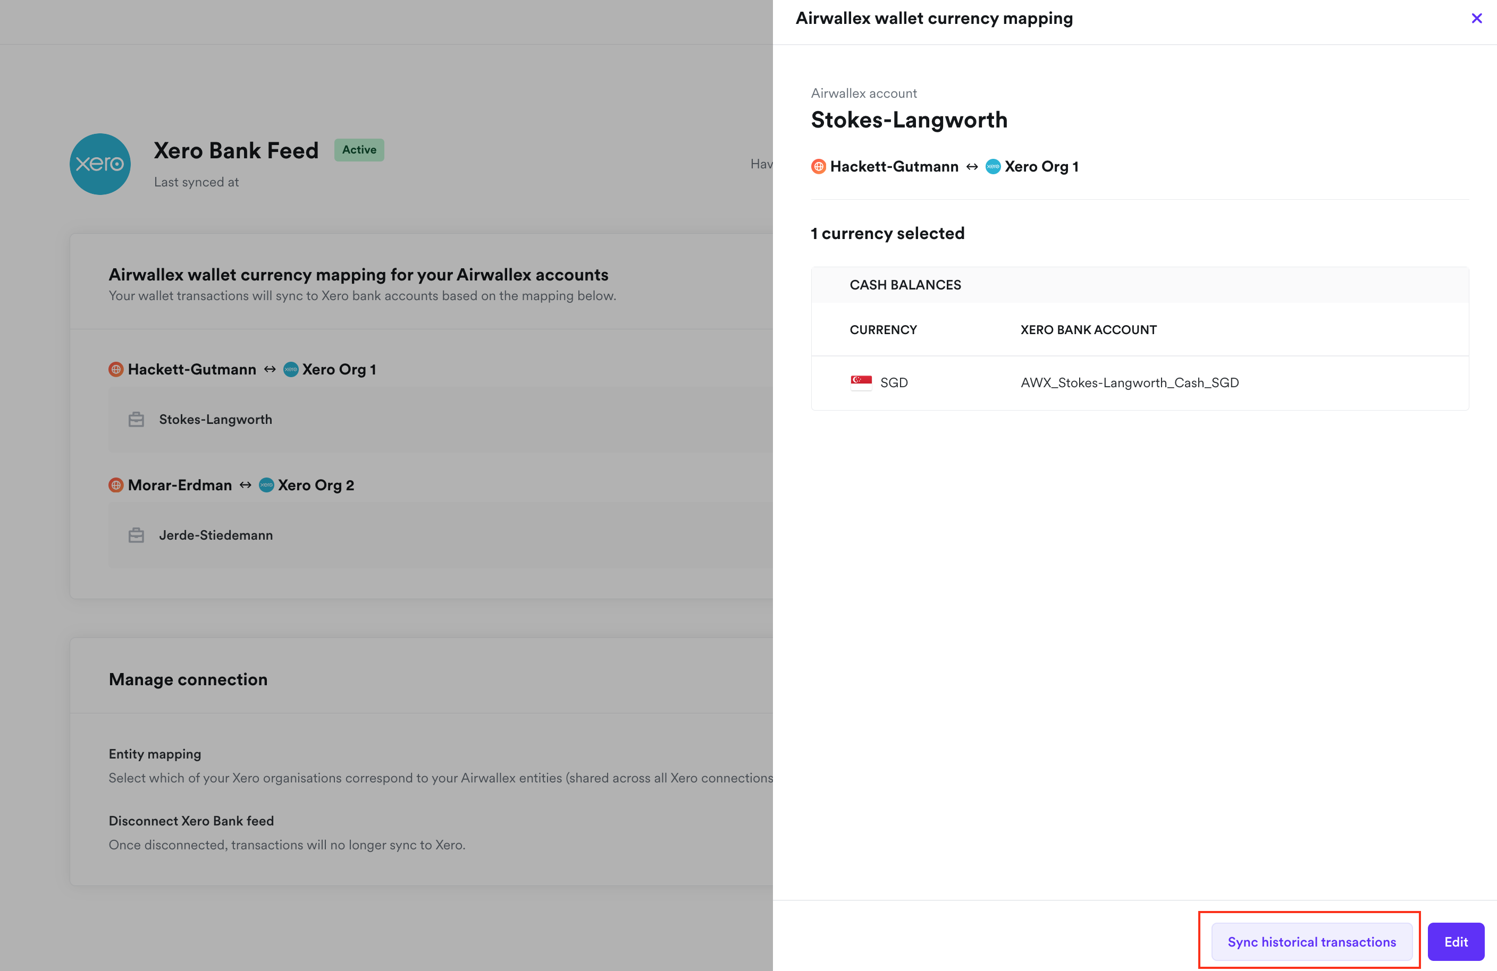Click the green Active status badge
The width and height of the screenshot is (1497, 971).
click(x=358, y=150)
